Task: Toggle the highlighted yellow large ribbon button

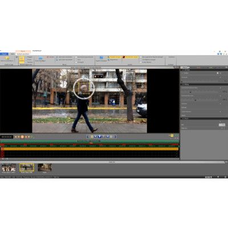Action: [x=22, y=60]
